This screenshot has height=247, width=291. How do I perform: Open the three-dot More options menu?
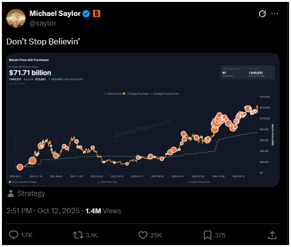point(275,14)
